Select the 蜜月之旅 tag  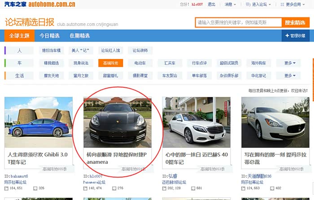tap(81, 76)
